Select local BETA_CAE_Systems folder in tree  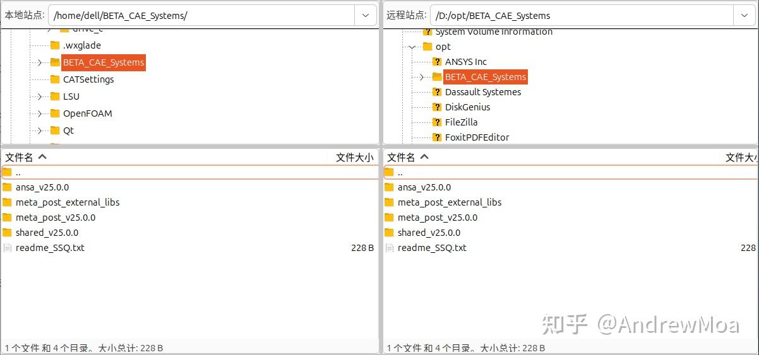coord(104,62)
